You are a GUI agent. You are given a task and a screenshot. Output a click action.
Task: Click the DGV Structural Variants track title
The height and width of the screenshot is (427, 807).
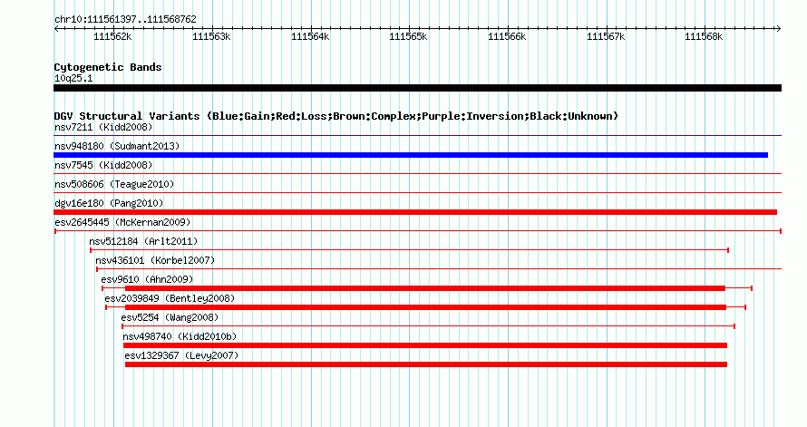coord(336,116)
